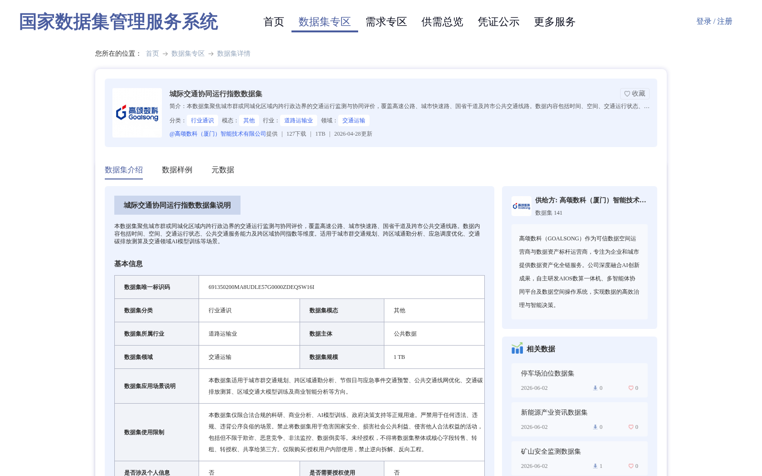Click the 相关数据 section heading

(541, 349)
